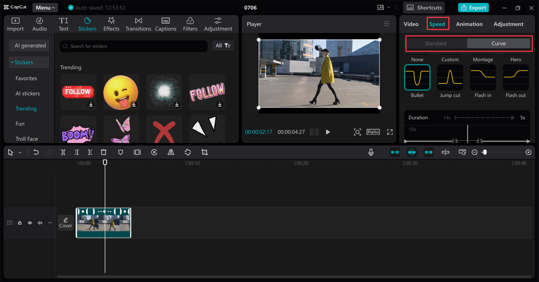Open the Menu dropdown
Image resolution: width=539 pixels, height=282 pixels.
[x=45, y=8]
